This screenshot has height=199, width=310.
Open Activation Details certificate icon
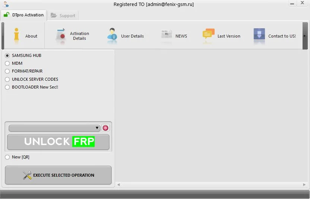(x=60, y=36)
